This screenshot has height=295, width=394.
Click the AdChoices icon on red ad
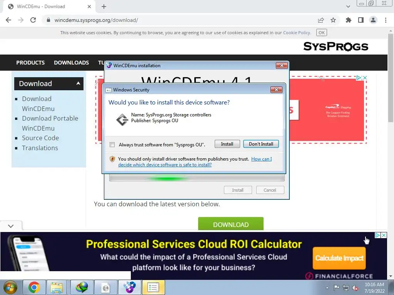point(359,78)
